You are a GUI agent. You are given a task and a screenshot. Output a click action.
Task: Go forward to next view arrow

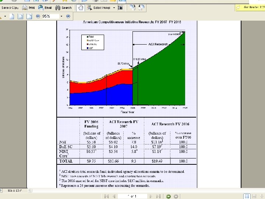[x=176, y=196]
